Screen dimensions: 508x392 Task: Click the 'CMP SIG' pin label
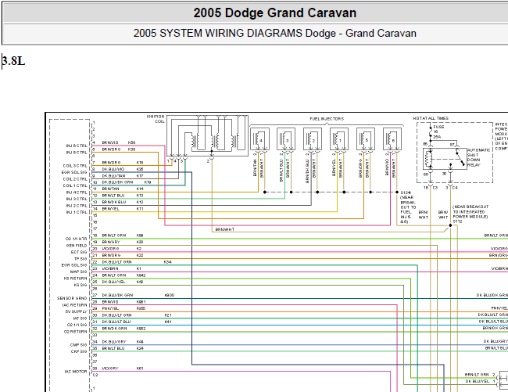tap(79, 345)
